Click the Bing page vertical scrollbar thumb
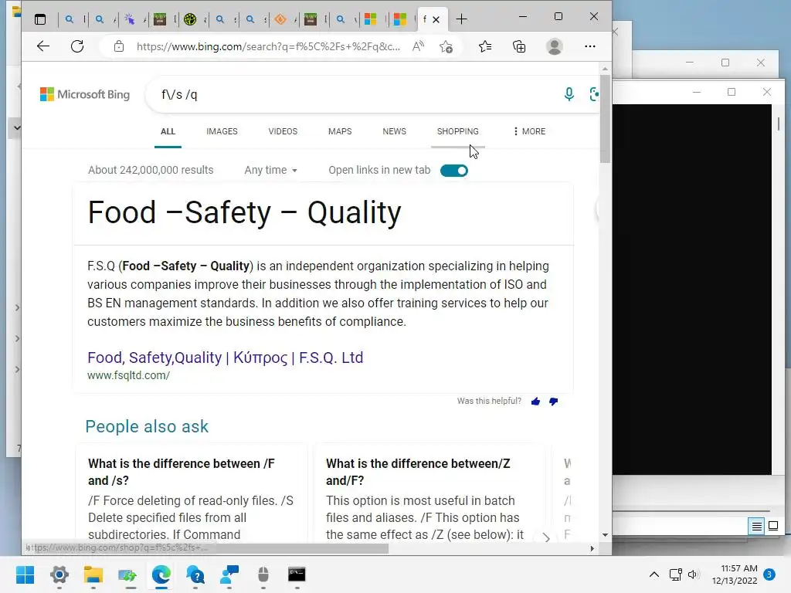 click(x=605, y=118)
